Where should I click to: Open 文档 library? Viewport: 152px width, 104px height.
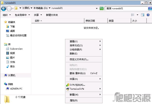click(x=12, y=62)
